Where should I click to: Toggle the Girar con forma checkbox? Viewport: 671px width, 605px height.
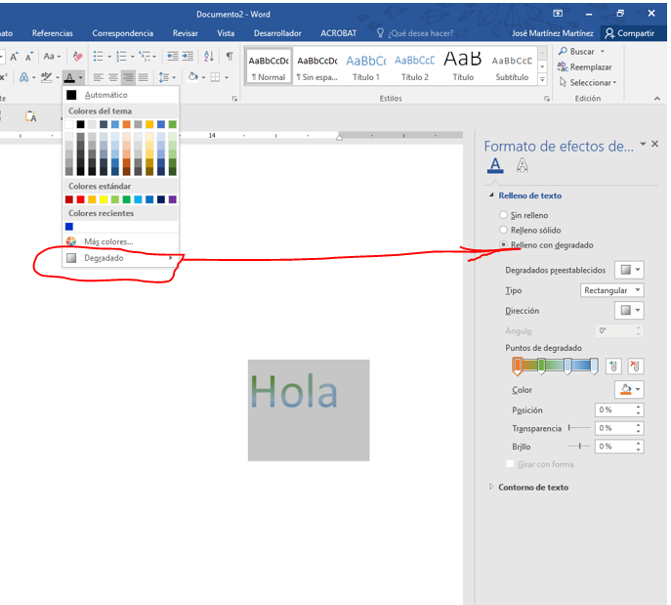(x=510, y=464)
